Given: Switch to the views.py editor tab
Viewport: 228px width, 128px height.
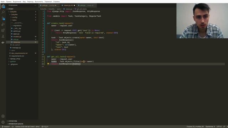Looking at the screenshot, I should pyautogui.click(x=68, y=5).
